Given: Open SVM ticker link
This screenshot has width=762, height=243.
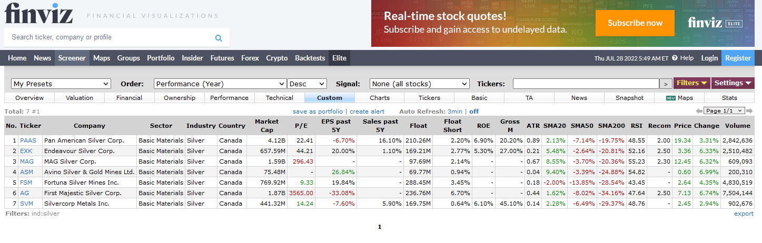Looking at the screenshot, I should pyautogui.click(x=26, y=204).
